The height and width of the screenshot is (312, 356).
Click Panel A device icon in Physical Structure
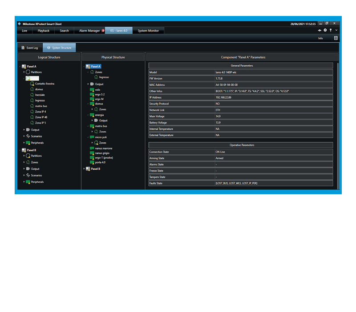pyautogui.click(x=88, y=66)
